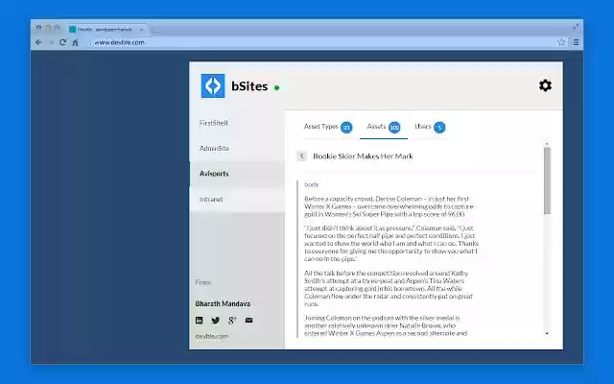Reload the page in the browser
Image resolution: width=614 pixels, height=384 pixels.
62,42
